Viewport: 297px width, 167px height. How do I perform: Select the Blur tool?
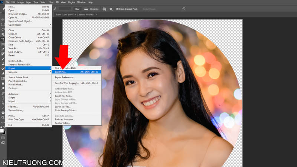(x=3, y=83)
